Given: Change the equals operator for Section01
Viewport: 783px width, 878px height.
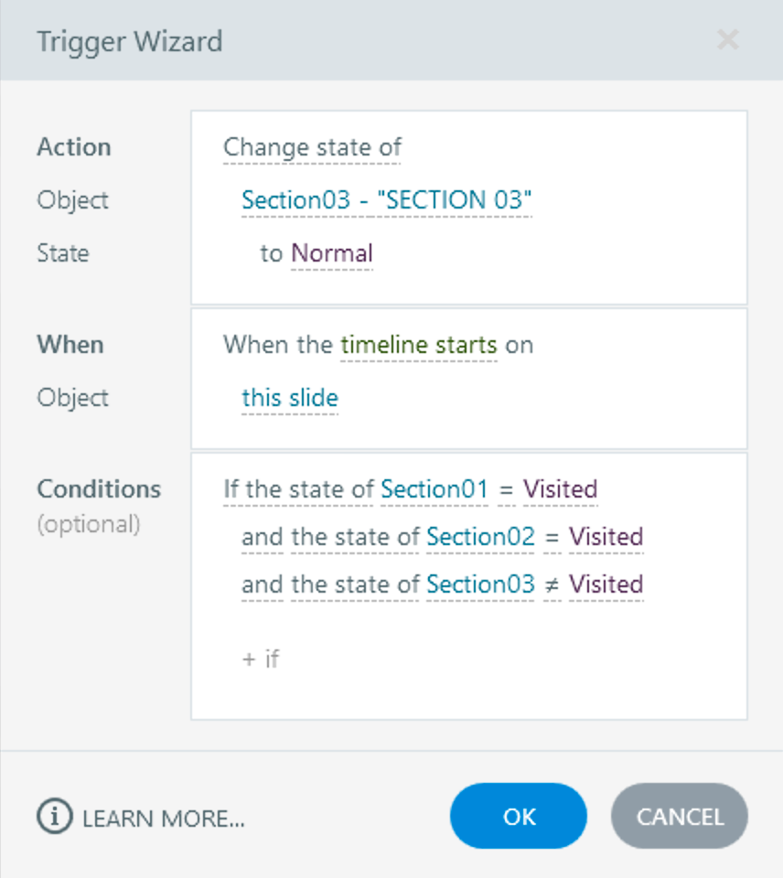Looking at the screenshot, I should click(x=506, y=489).
